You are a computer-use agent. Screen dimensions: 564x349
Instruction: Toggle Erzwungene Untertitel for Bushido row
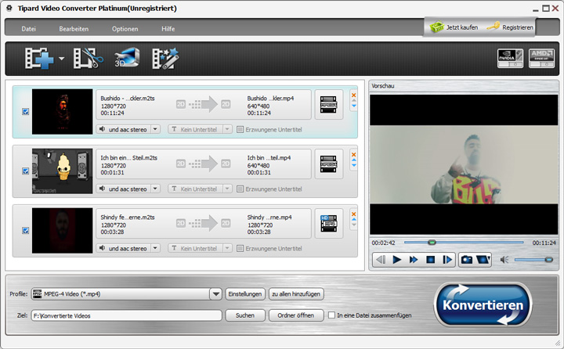(x=240, y=129)
